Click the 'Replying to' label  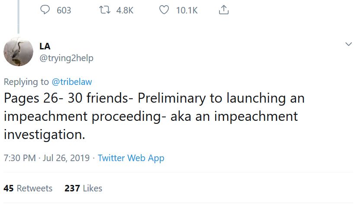pyautogui.click(x=26, y=82)
